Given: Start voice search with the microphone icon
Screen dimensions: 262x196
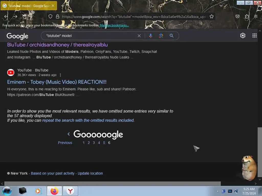Looking at the screenshot, I should [150, 36].
